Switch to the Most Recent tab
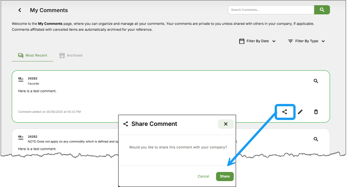Image resolution: width=347 pixels, height=187 pixels. coord(32,56)
